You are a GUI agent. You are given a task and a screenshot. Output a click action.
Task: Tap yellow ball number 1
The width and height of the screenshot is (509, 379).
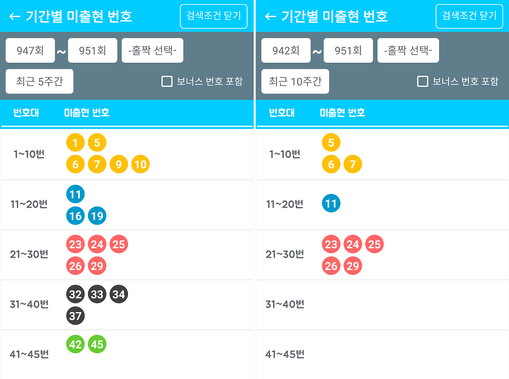[75, 143]
